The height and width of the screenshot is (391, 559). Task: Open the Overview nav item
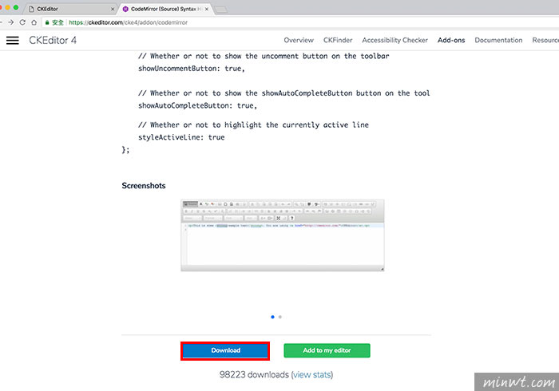[x=299, y=40]
